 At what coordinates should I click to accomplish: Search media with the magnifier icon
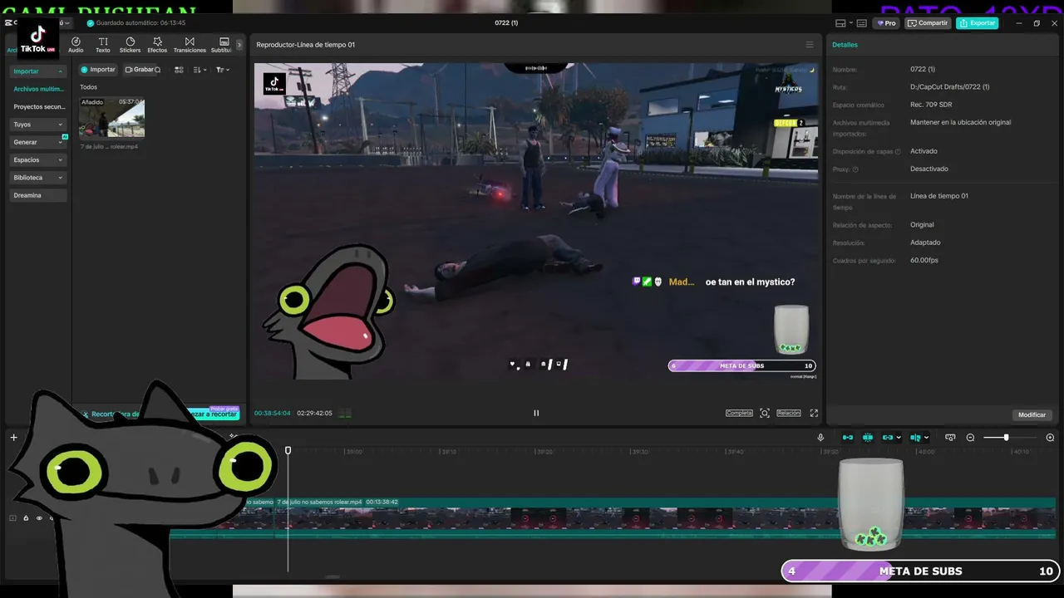158,70
